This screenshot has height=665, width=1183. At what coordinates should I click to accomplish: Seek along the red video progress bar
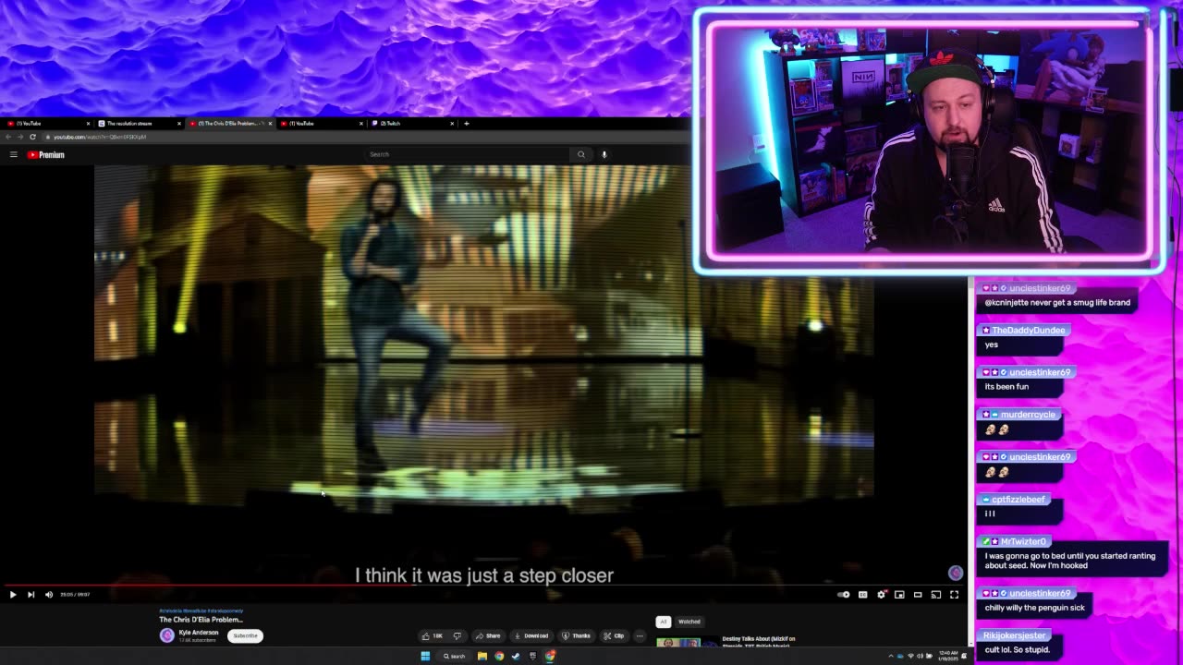pyautogui.click(x=482, y=585)
